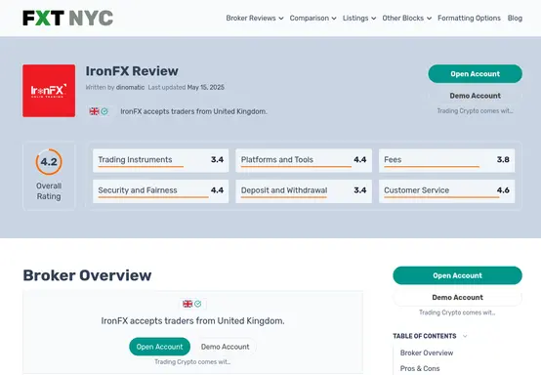
Task: Click the FXT NYC site logo
Action: click(x=68, y=18)
